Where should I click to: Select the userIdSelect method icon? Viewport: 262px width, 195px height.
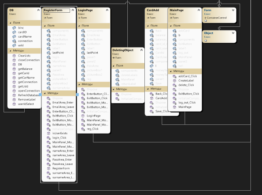(14, 104)
